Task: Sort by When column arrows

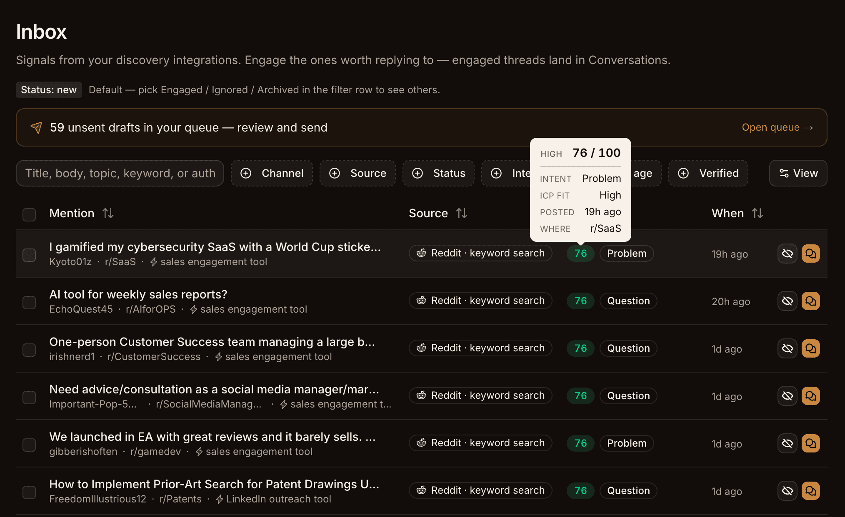Action: [x=757, y=213]
